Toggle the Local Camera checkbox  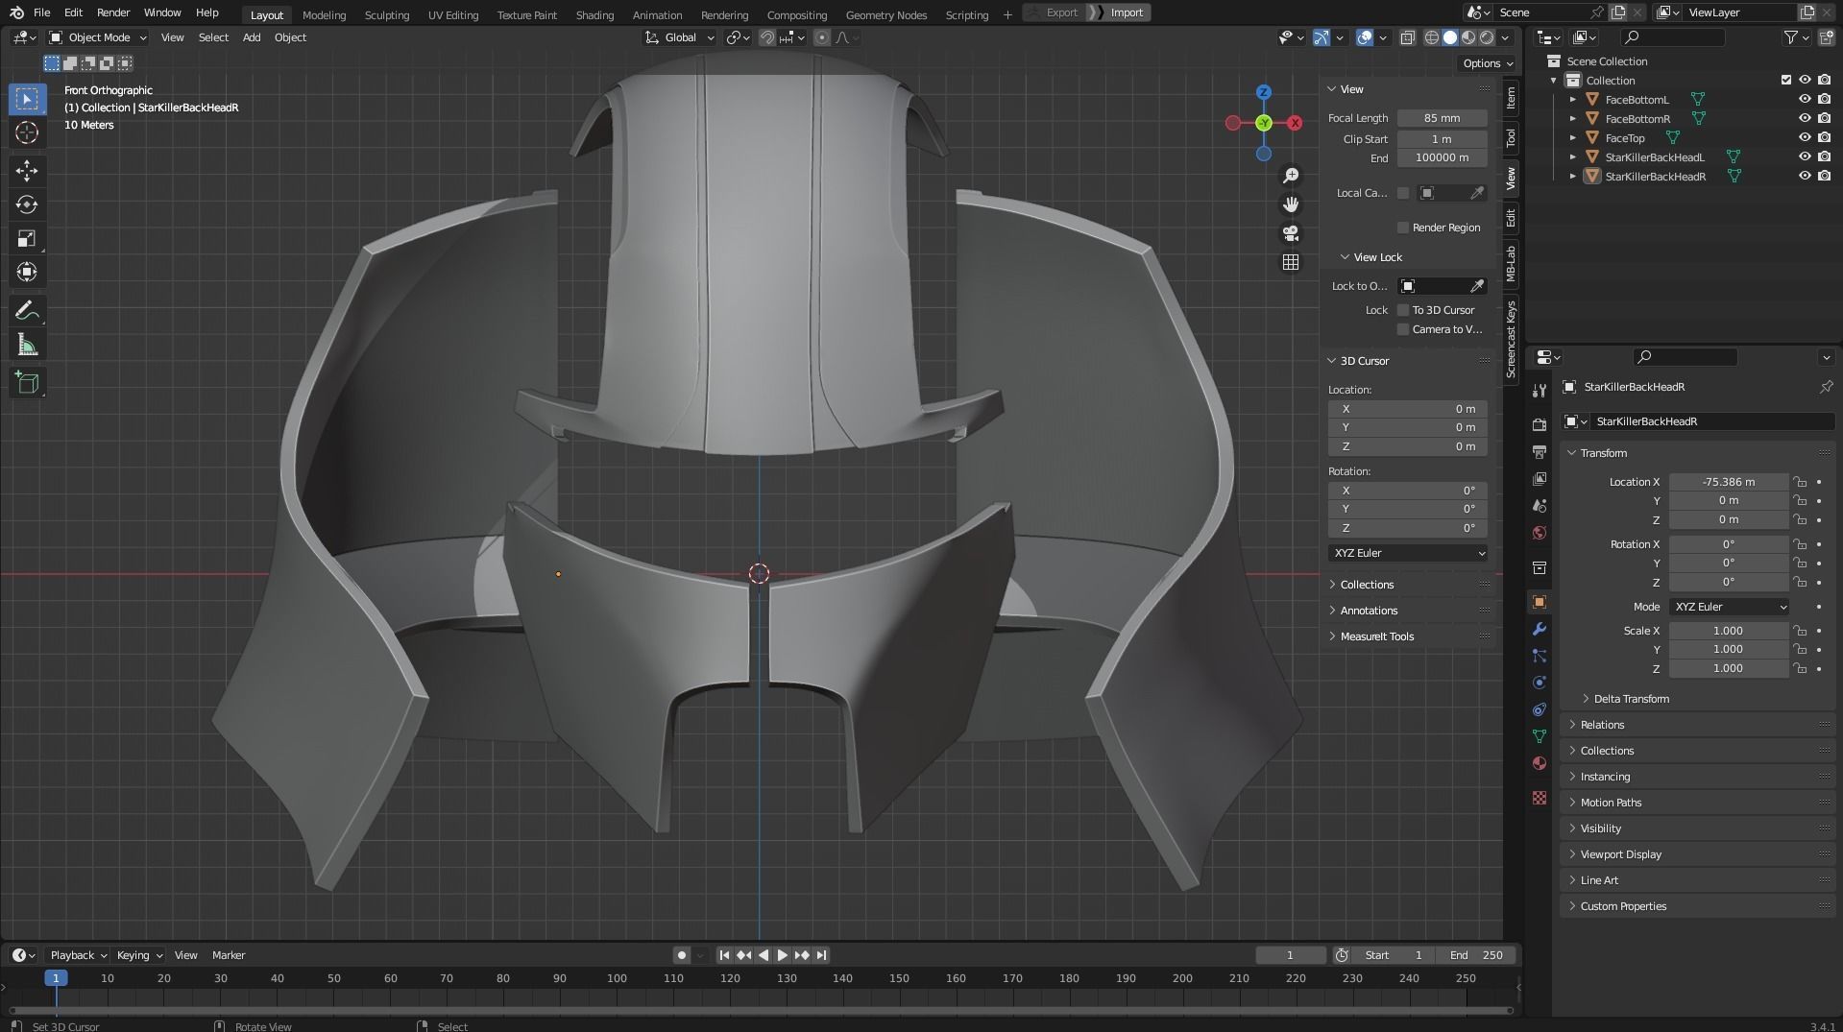(x=1403, y=193)
